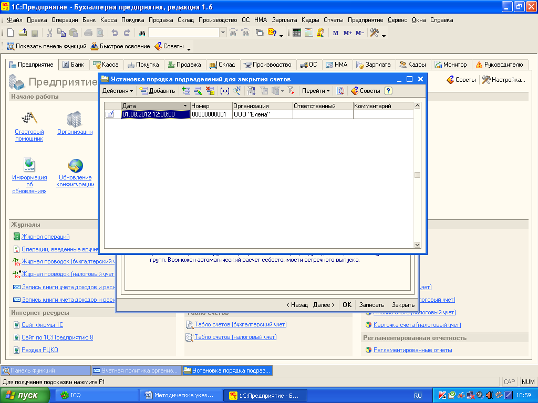Open the Действия dropdown menu

coord(118,91)
